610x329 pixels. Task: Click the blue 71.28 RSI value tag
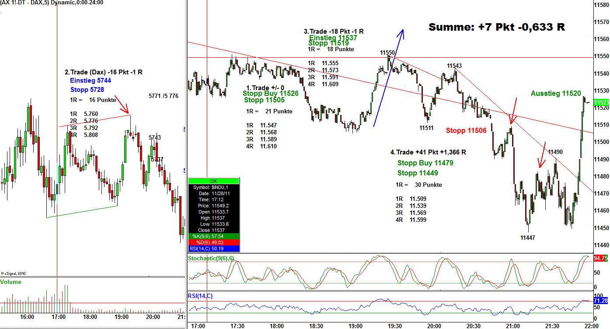(601, 301)
